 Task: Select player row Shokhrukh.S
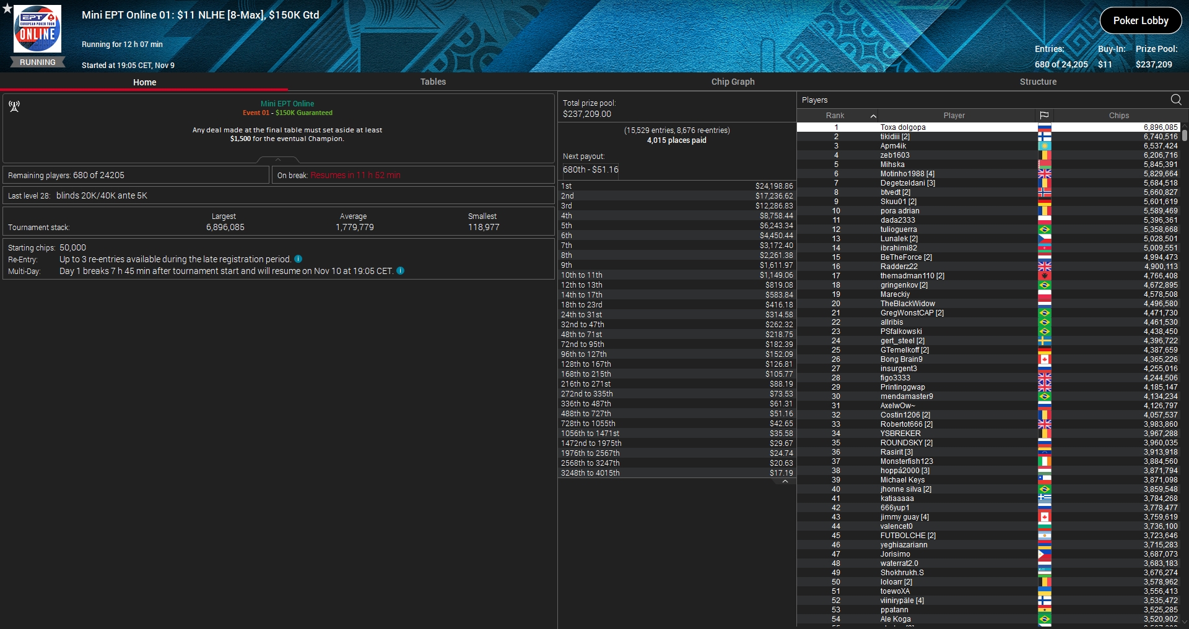pyautogui.click(x=988, y=573)
